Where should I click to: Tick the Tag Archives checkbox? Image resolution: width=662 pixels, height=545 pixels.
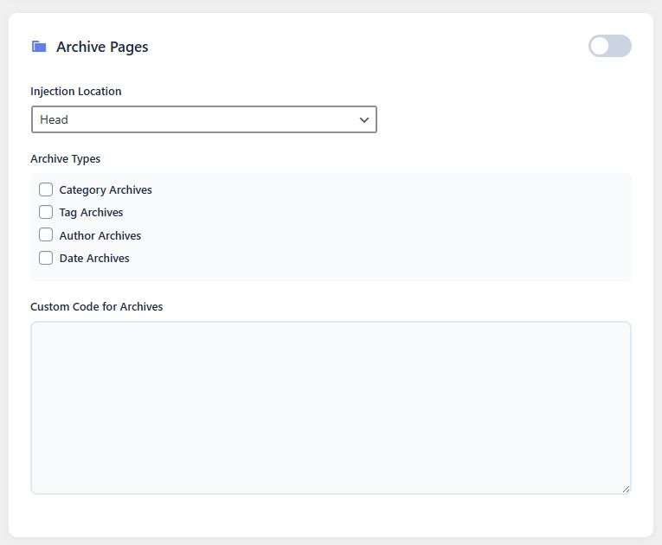[x=46, y=212]
